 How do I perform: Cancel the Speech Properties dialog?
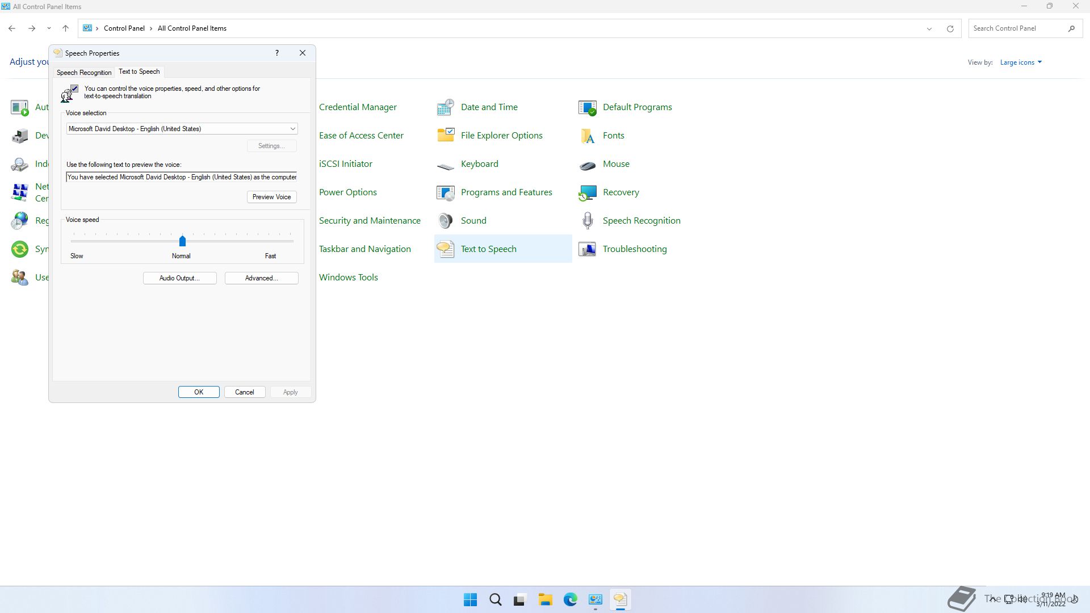(245, 392)
